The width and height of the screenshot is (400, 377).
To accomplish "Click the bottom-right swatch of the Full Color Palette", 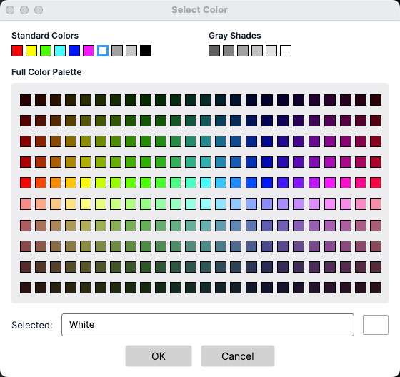I will [x=376, y=288].
